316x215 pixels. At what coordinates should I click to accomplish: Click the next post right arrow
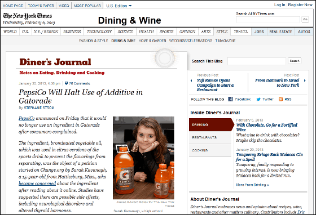tap(305, 80)
